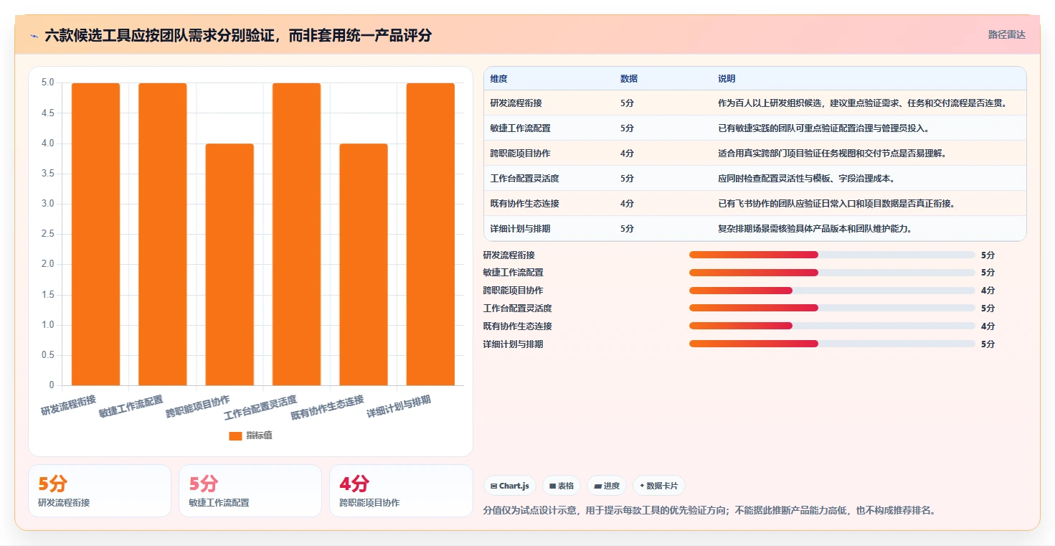Click the 路径雷达 label
The height and width of the screenshot is (546, 1055).
pyautogui.click(x=1007, y=34)
